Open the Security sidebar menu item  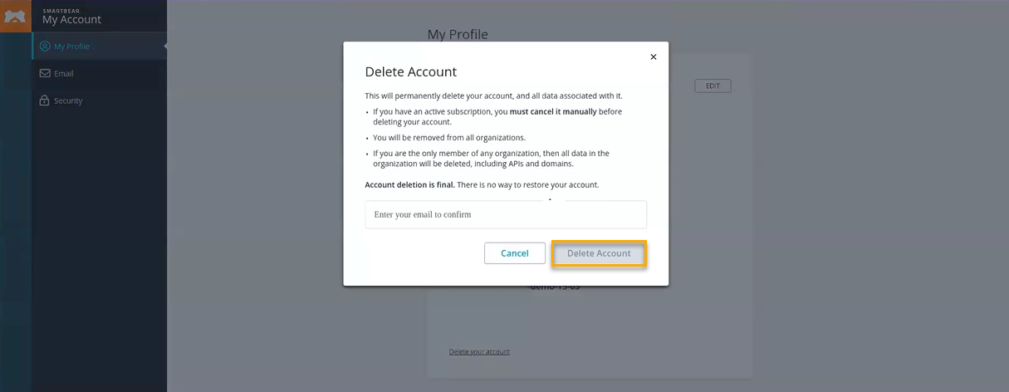click(68, 100)
